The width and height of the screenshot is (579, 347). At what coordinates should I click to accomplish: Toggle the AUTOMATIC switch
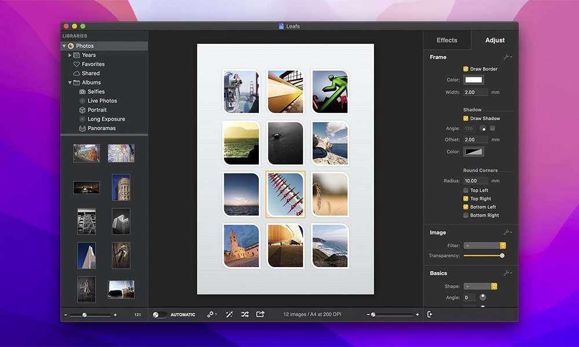160,315
